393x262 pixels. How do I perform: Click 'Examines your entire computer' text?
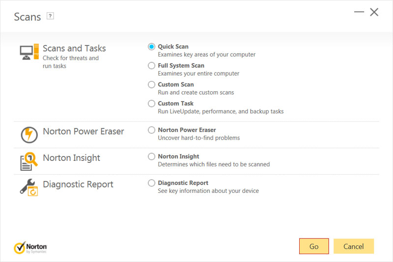coord(198,74)
